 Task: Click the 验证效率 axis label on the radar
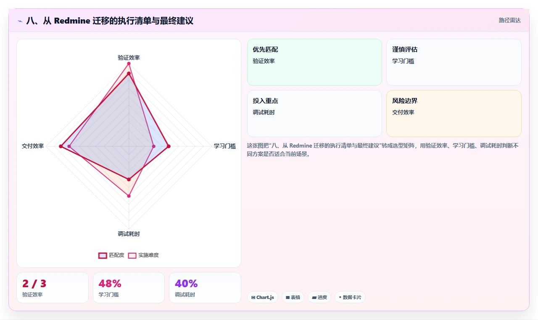click(x=129, y=58)
